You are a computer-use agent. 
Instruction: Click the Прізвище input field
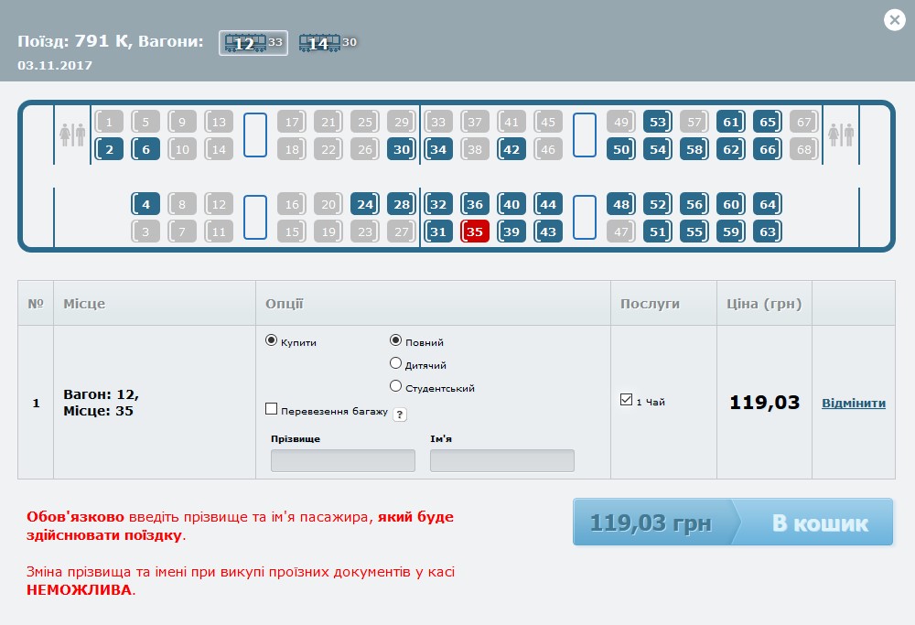click(x=342, y=460)
